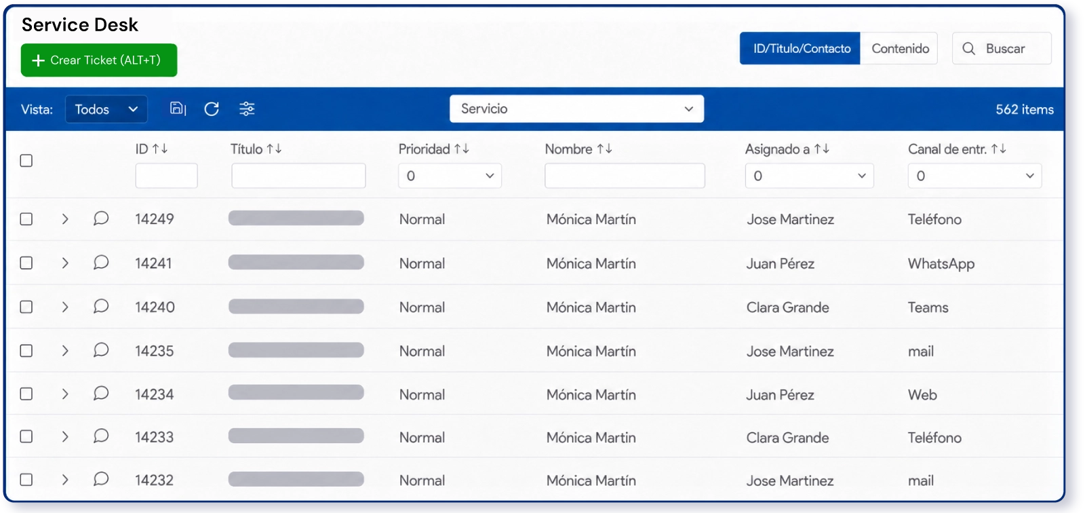Open comment bubble for ticket 14235
Screen dimensions: 1085x513
(101, 349)
